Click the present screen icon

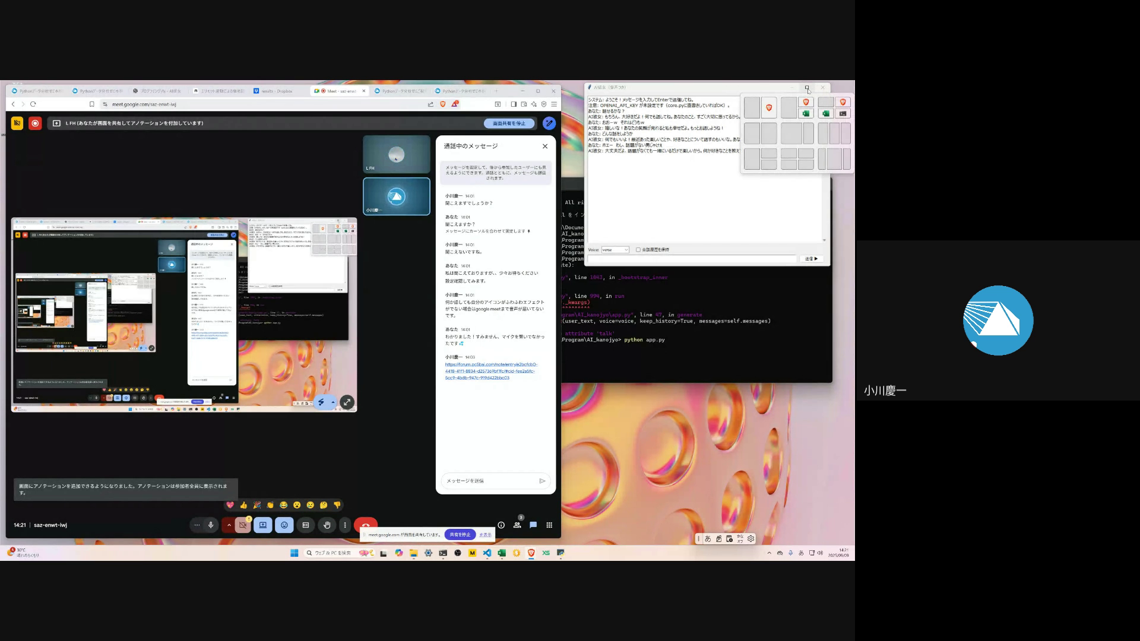pos(263,525)
